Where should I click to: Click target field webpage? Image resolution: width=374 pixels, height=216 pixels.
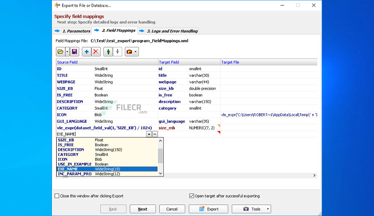click(x=167, y=82)
